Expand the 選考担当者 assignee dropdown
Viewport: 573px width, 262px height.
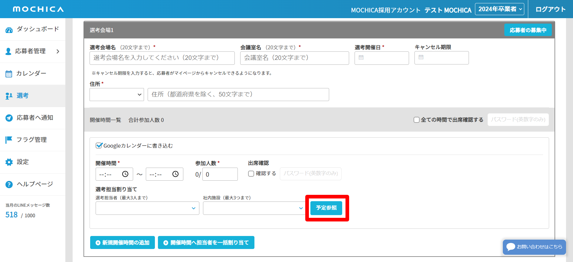point(147,208)
